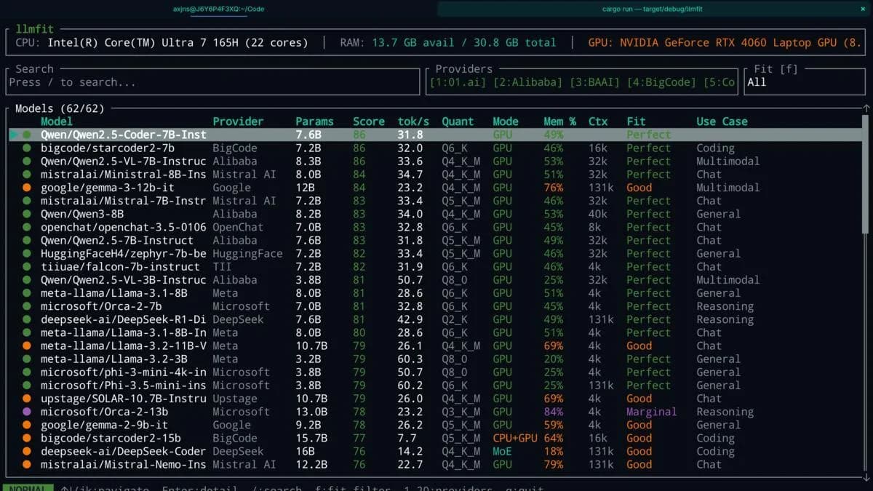
Task: Select the Qwen/Qwen2.5-7B-Instruct model row
Action: coord(434,241)
